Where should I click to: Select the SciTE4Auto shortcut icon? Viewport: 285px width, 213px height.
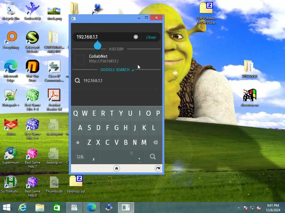pyautogui.click(x=11, y=184)
